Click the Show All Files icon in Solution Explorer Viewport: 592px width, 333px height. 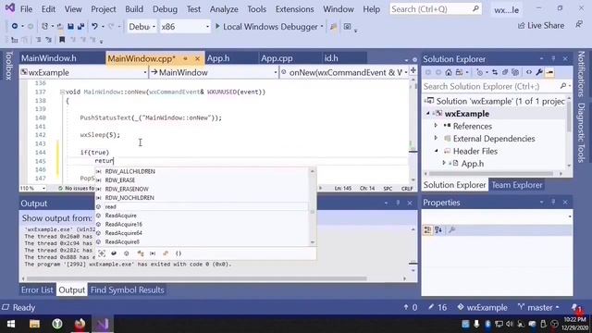coord(515,72)
